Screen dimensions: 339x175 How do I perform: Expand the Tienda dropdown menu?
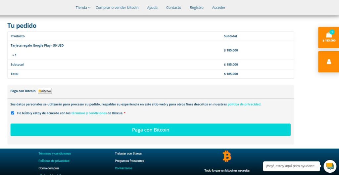(x=83, y=8)
